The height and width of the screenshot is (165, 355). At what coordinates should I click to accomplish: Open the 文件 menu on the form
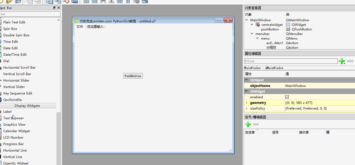[x=79, y=27]
